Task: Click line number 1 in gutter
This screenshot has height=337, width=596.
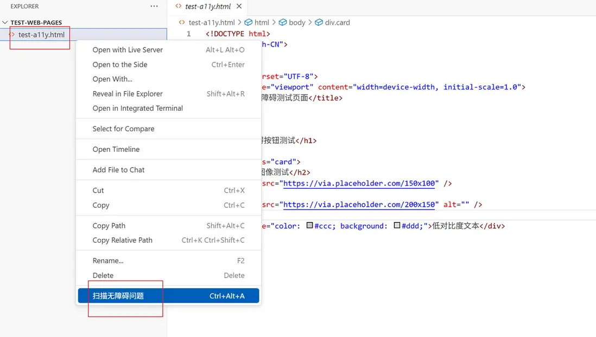Action: click(188, 34)
